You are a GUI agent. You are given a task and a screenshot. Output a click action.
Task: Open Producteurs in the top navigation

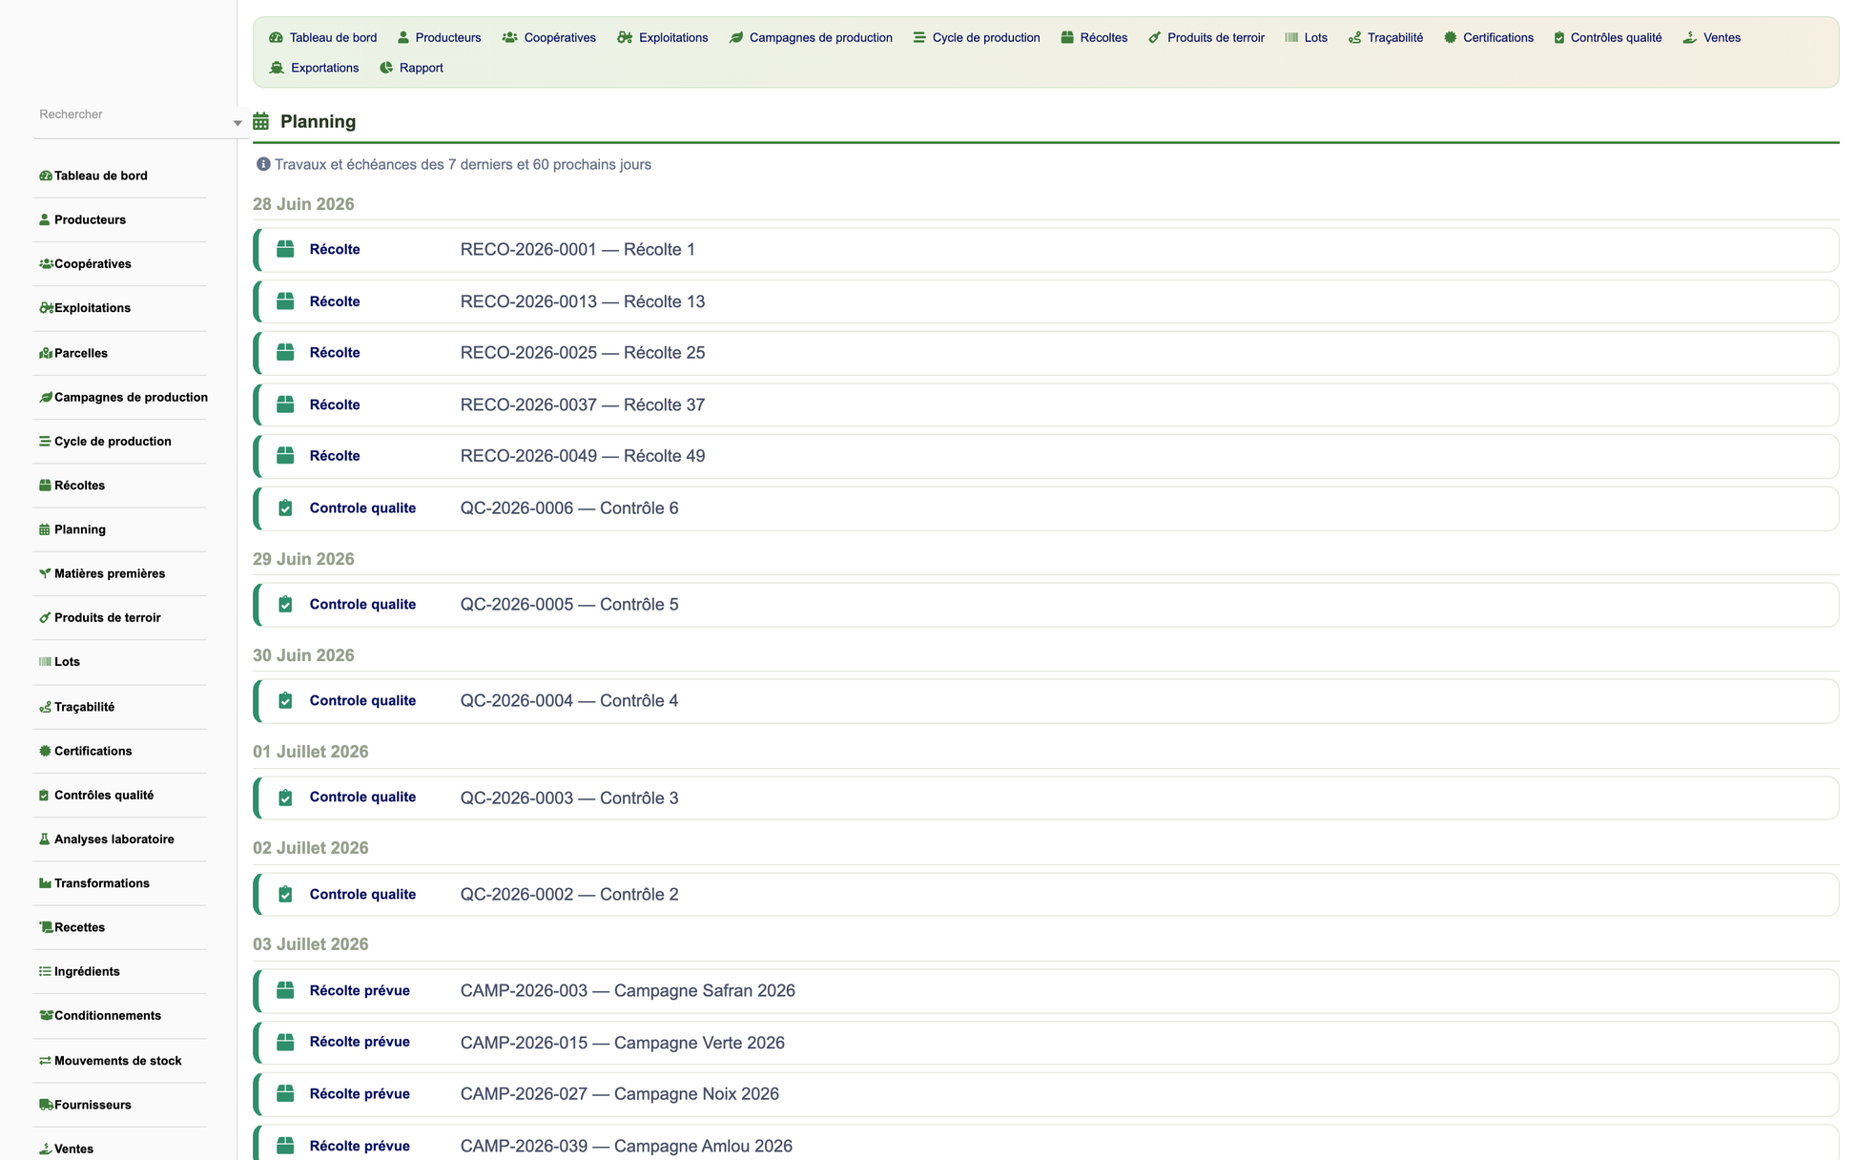pos(439,38)
